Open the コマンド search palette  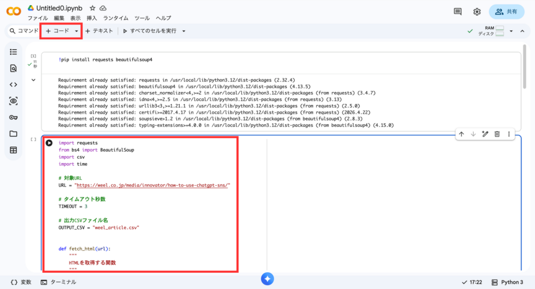coord(24,31)
